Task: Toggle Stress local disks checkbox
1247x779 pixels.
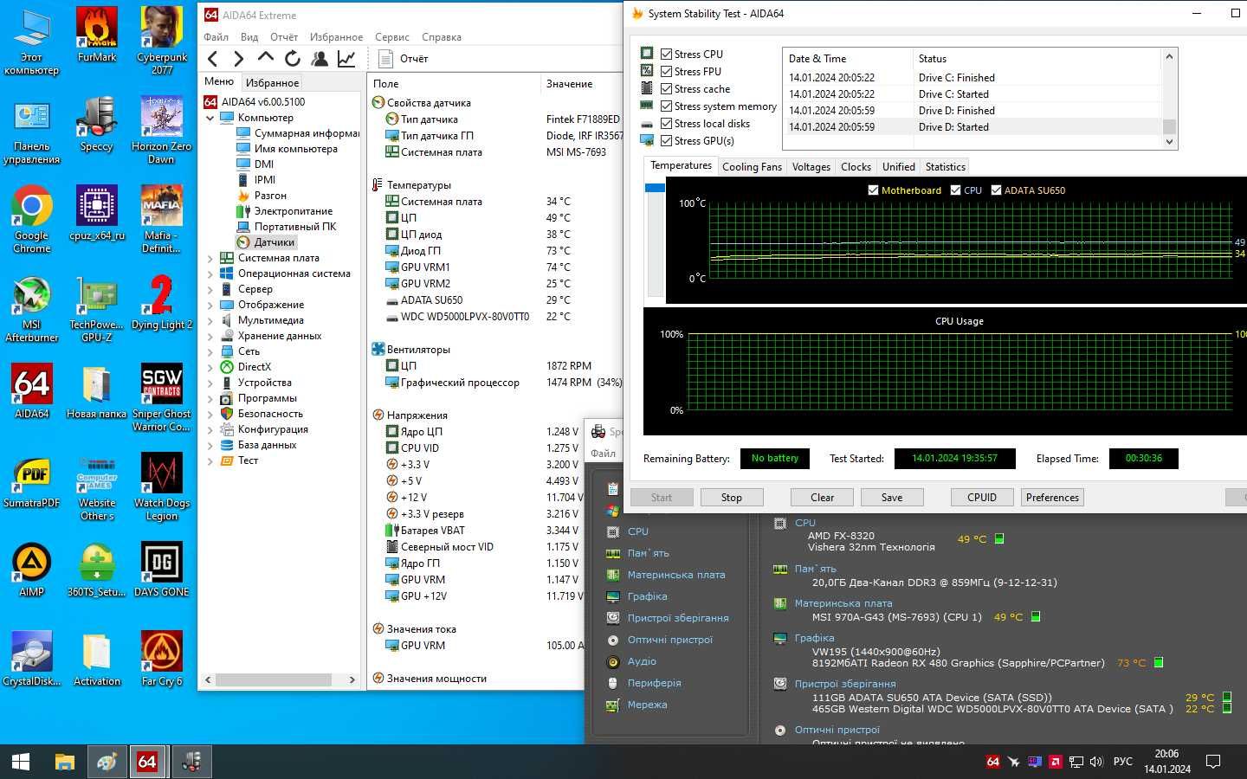Action: [x=666, y=123]
